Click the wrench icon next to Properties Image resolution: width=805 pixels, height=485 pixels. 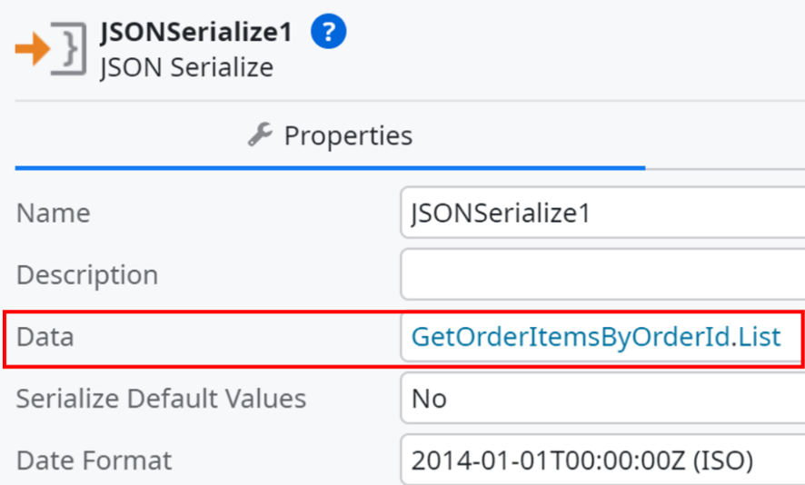(260, 135)
